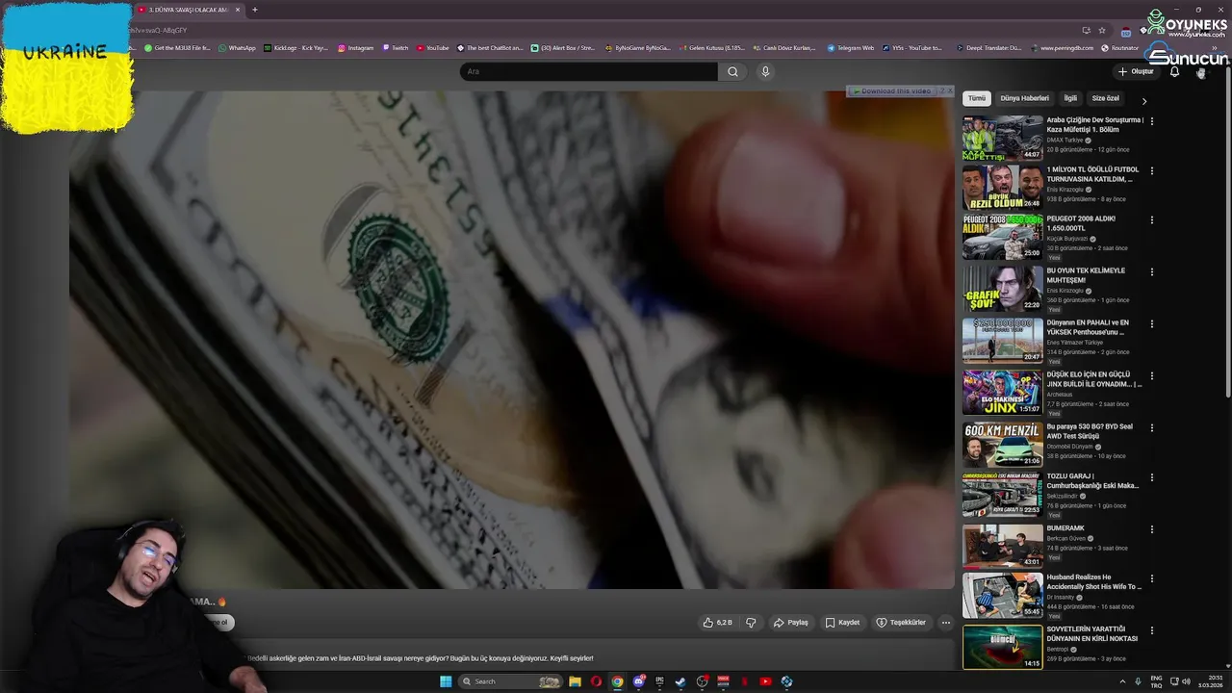
Task: Open Opera browser from the taskbar
Action: point(596,681)
